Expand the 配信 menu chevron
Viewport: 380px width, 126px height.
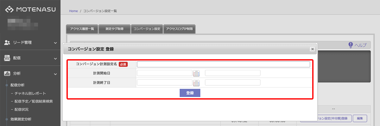(x=55, y=58)
